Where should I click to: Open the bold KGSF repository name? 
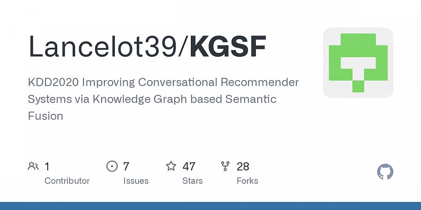228,47
